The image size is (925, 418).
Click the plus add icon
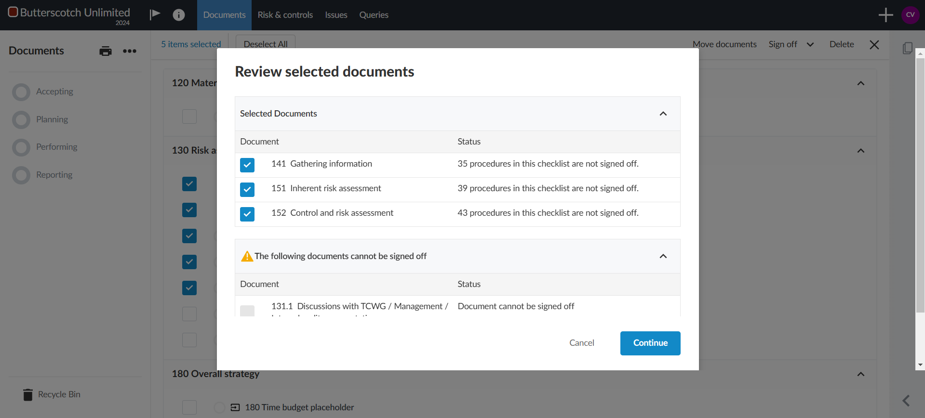tap(885, 15)
